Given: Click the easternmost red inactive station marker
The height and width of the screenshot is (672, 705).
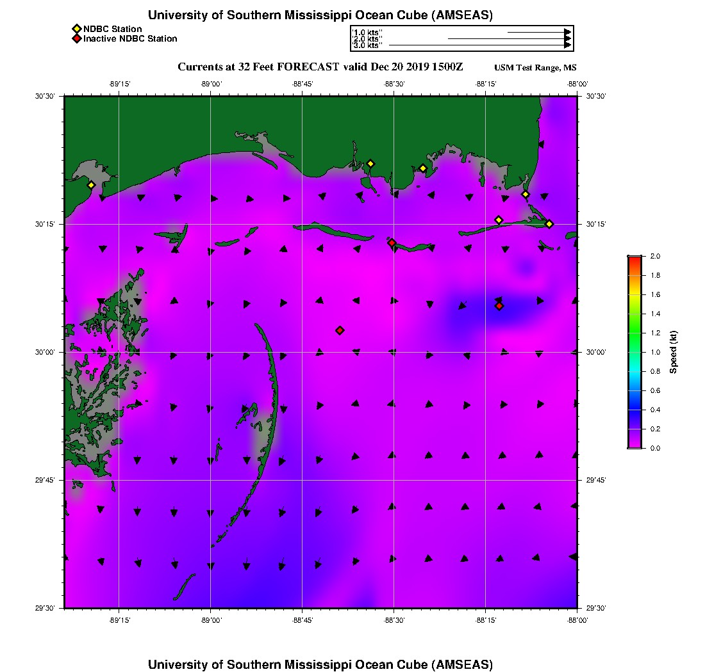Looking at the screenshot, I should [x=499, y=306].
